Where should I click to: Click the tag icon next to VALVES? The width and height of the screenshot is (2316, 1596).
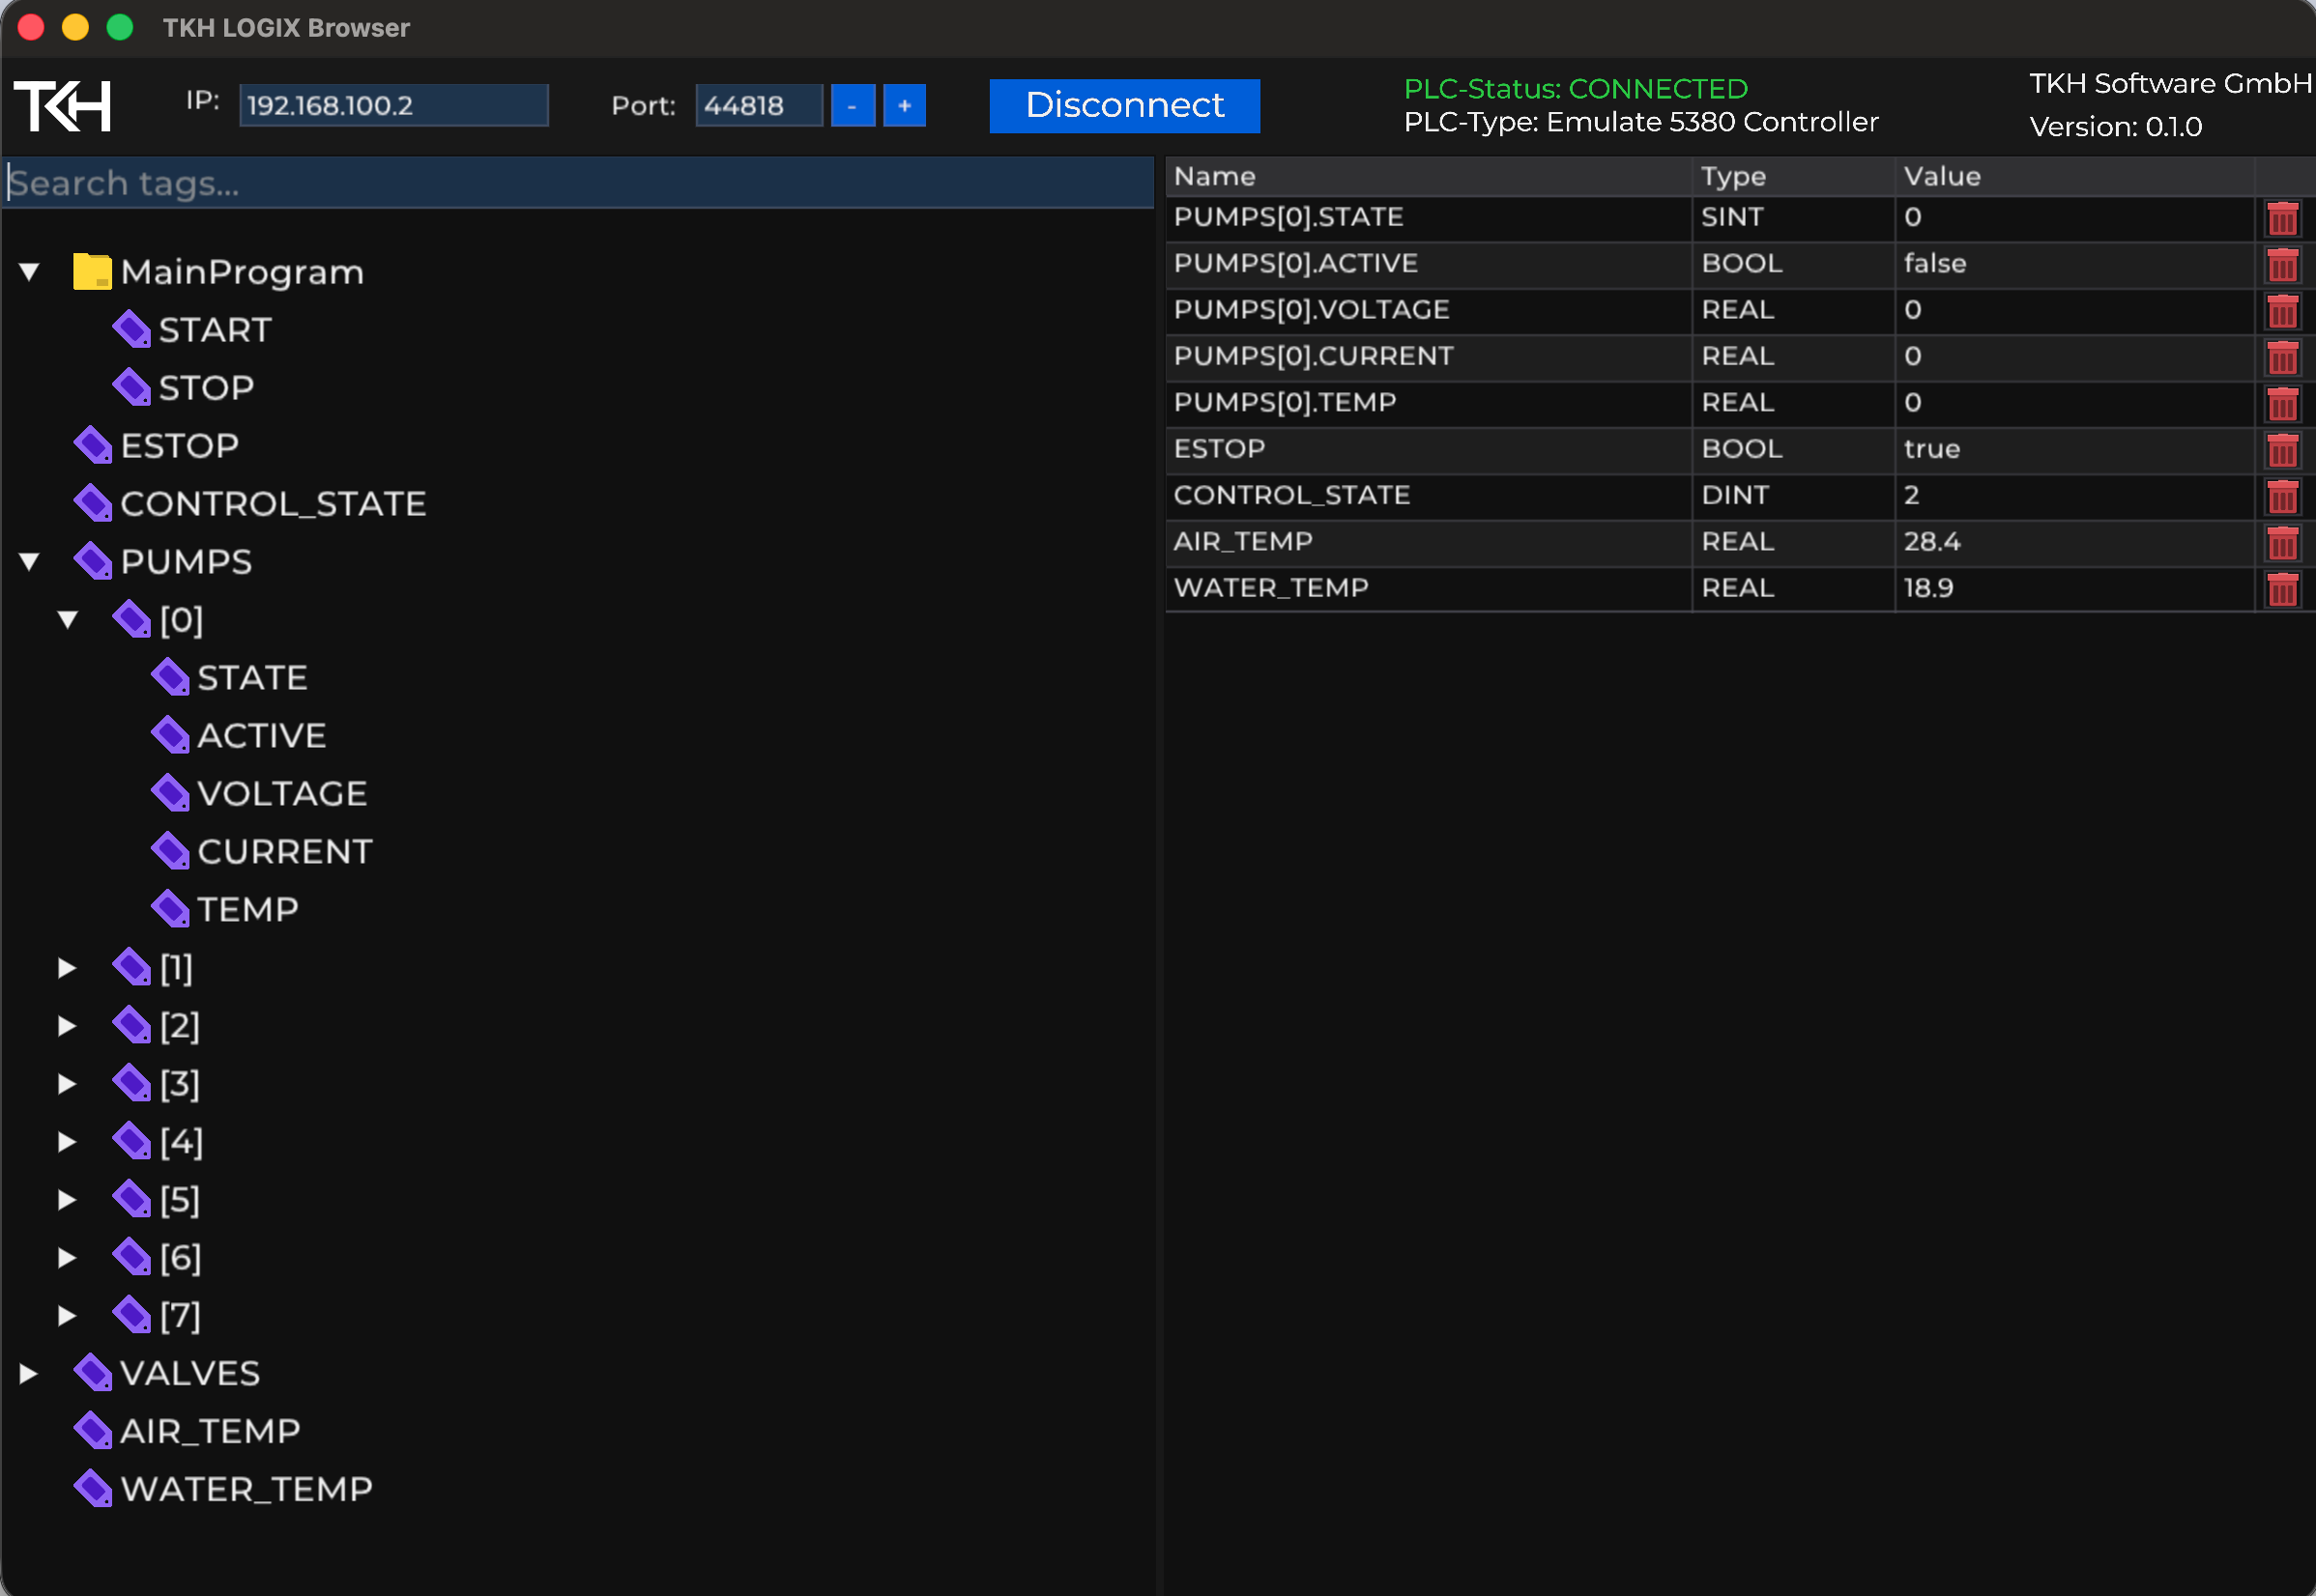[x=93, y=1373]
